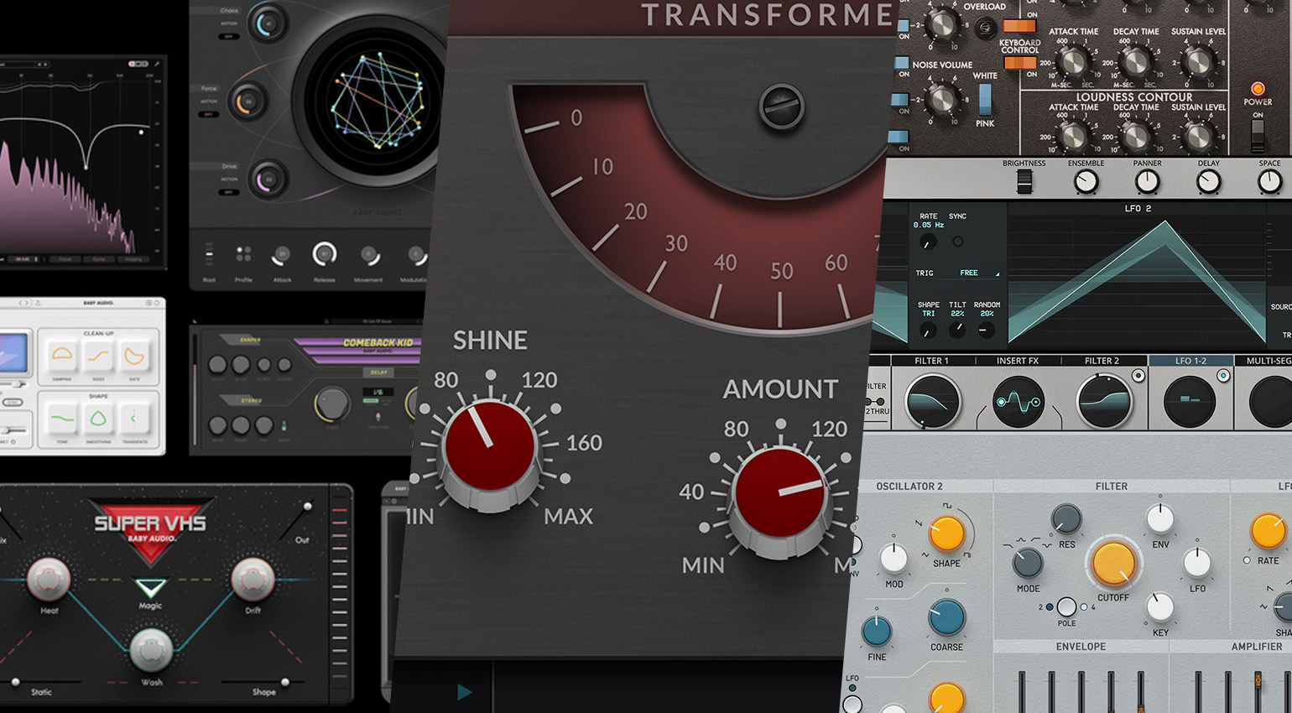Click the Drive knob in the dark plugin
This screenshot has height=713, width=1292.
coord(269,179)
